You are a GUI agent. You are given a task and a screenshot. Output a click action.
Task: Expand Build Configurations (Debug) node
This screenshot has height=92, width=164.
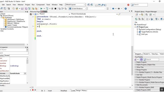137,30
